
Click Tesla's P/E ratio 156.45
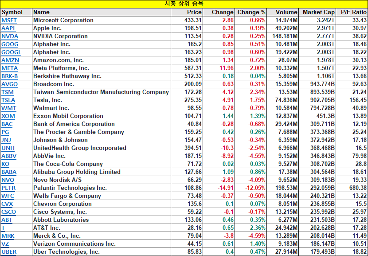point(352,100)
